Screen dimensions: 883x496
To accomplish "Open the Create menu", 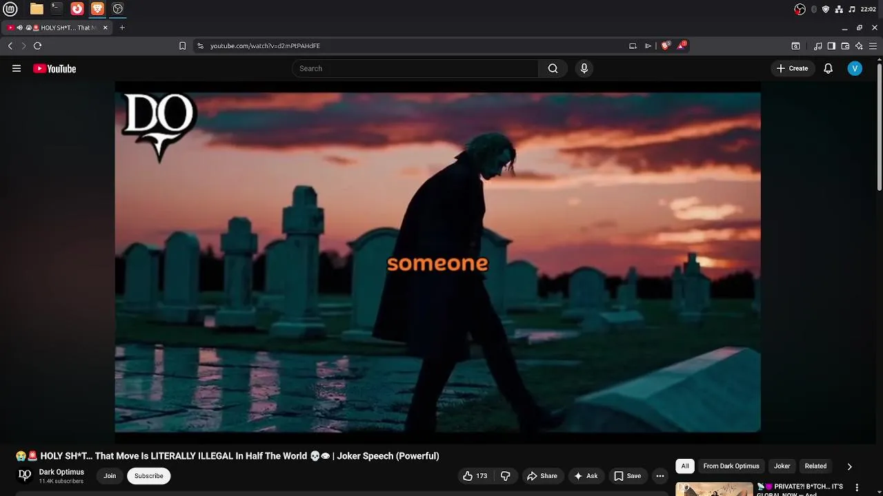I will (792, 68).
